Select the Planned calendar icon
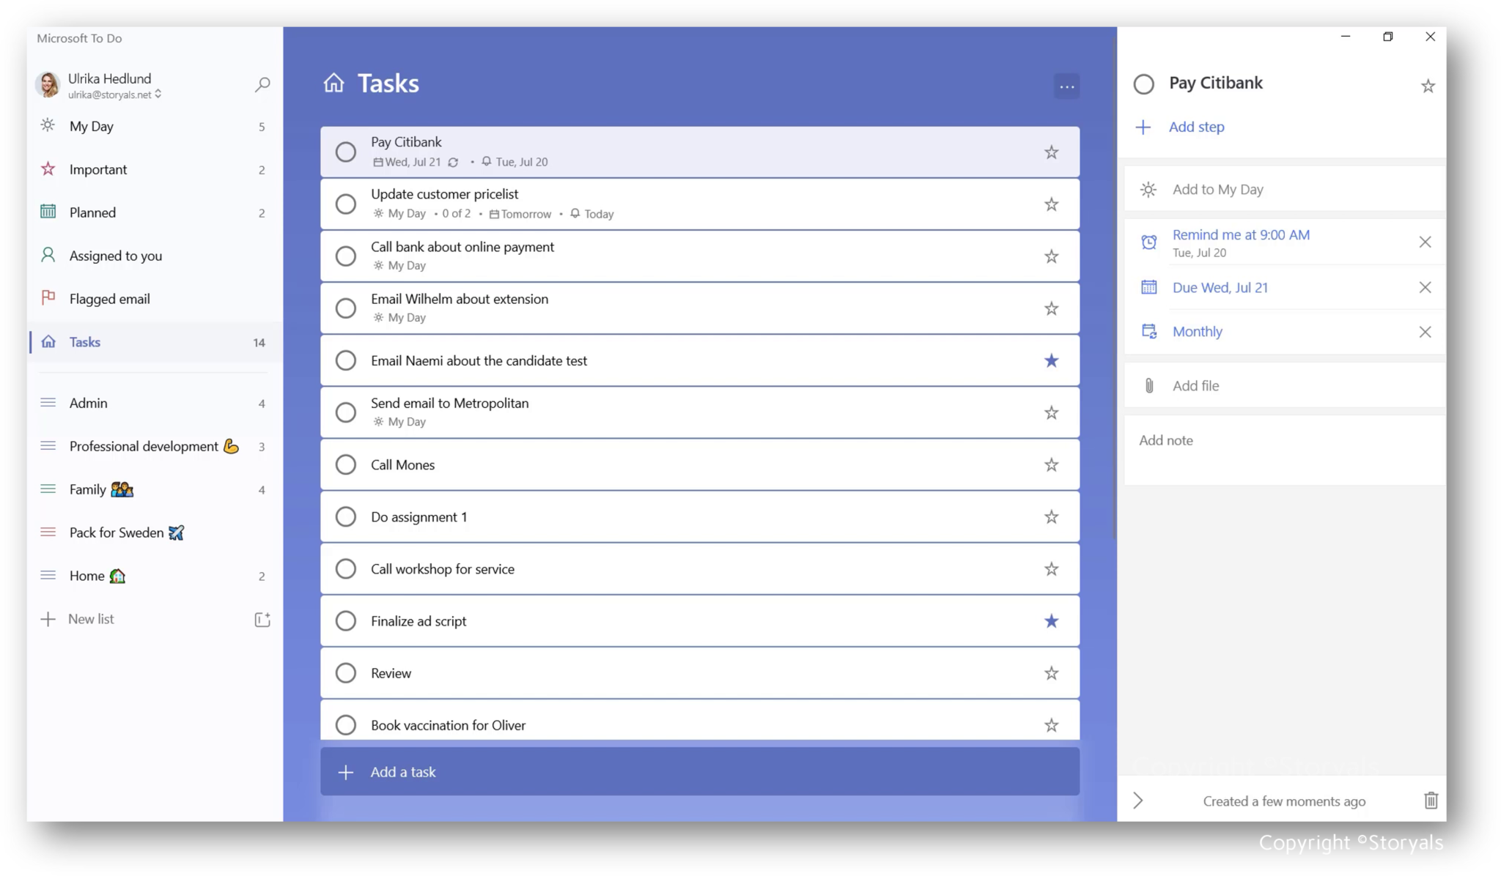 48,212
